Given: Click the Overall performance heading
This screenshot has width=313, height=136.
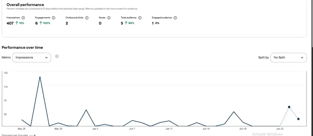Looking at the screenshot, I should pos(25,5).
